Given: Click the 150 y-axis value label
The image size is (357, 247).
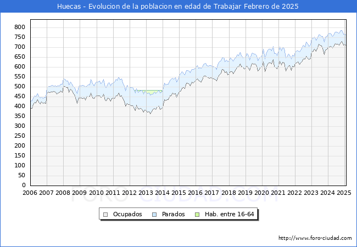Looking at the screenshot, I should click(20, 156).
